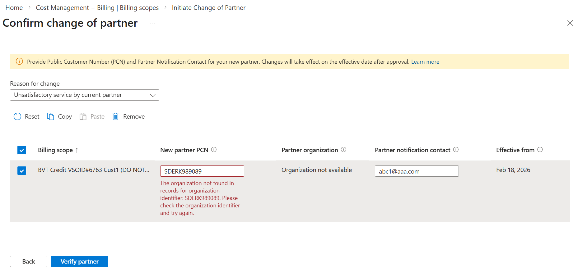The width and height of the screenshot is (578, 276).
Task: Uncheck the BVT Credit billing scope row
Action: (22, 171)
